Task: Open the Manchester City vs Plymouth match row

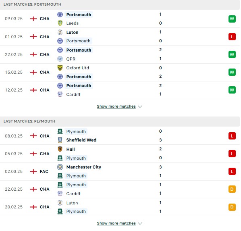Action: 120,171
